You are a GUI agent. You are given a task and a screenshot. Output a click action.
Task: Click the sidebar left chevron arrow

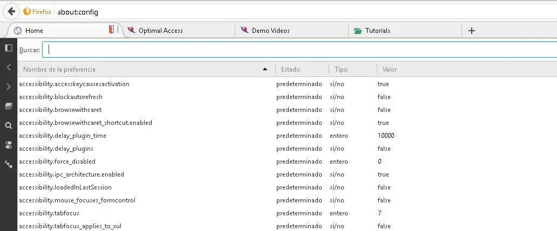tap(8, 67)
